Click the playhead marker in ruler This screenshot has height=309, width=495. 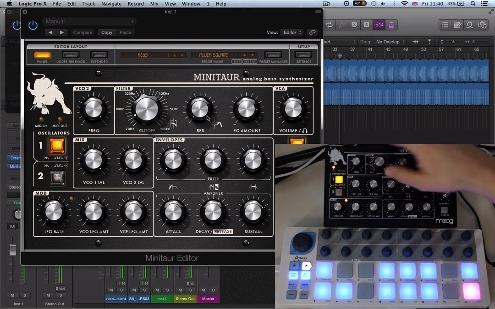[x=340, y=56]
